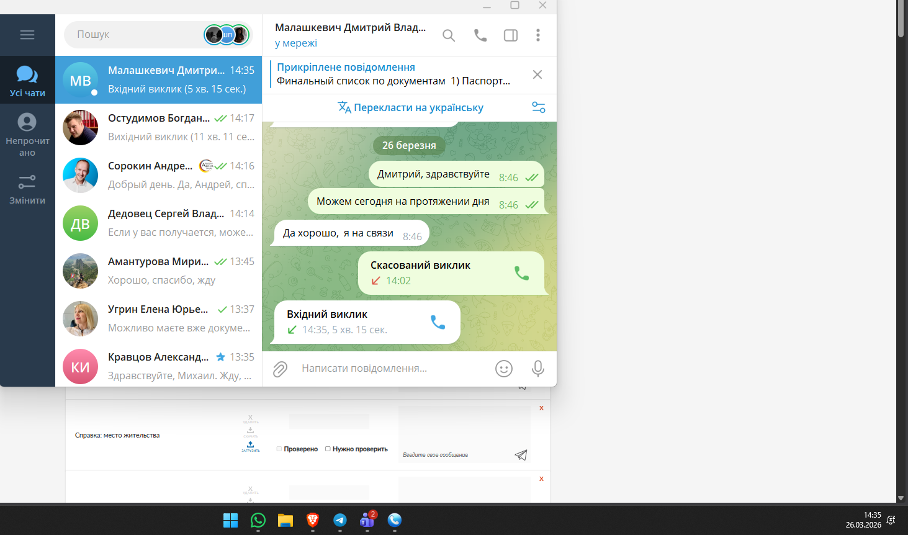The width and height of the screenshot is (908, 535).
Task: Jump to the Прикріплене повідомлення pinned message
Action: coord(393,74)
